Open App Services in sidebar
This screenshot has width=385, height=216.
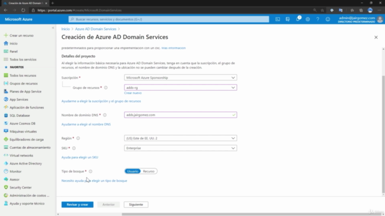(19, 100)
